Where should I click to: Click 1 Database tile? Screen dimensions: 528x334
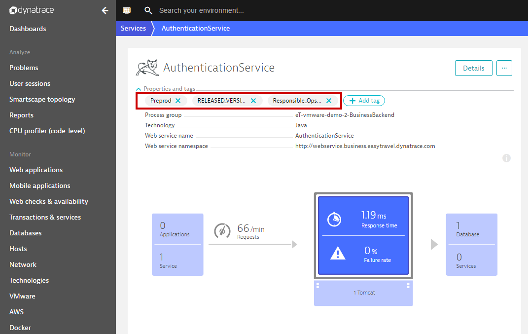471,229
